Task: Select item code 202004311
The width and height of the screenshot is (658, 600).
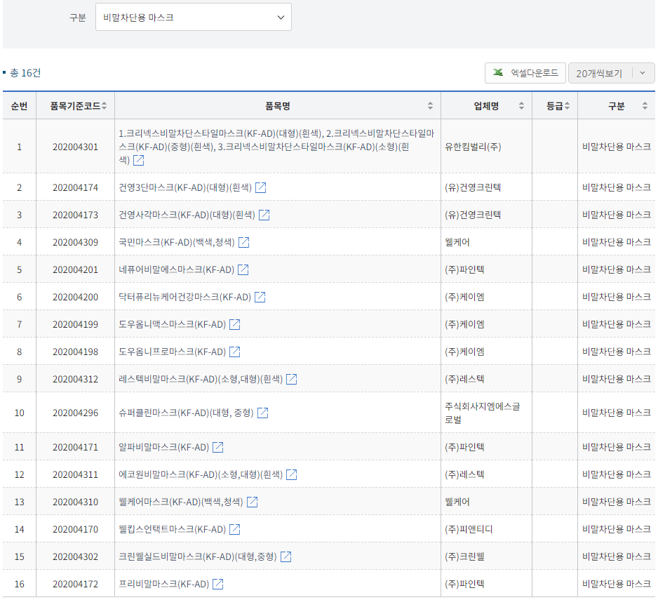Action: 75,474
